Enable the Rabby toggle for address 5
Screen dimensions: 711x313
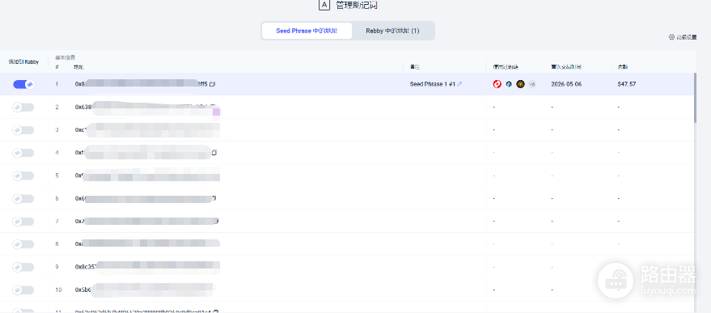tap(23, 176)
